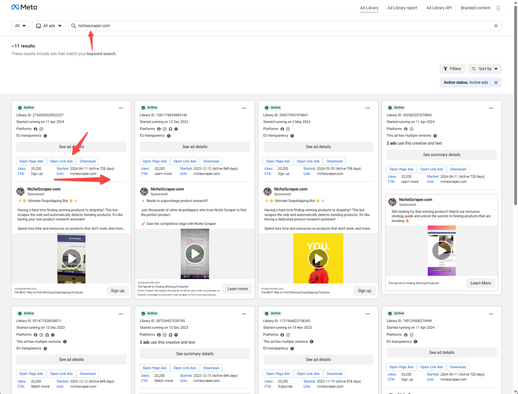Download ad 392582257079842

pyautogui.click(x=458, y=169)
